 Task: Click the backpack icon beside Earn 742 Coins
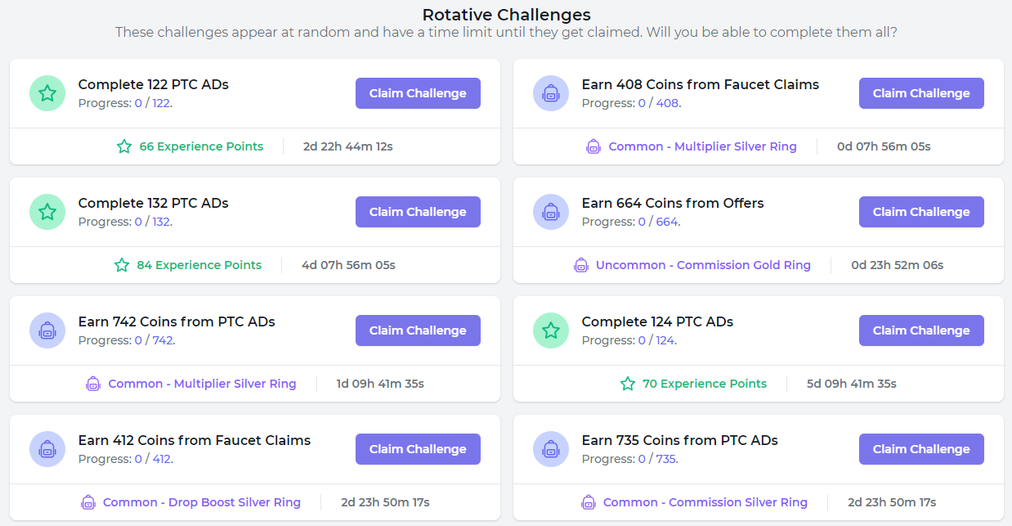(x=47, y=330)
